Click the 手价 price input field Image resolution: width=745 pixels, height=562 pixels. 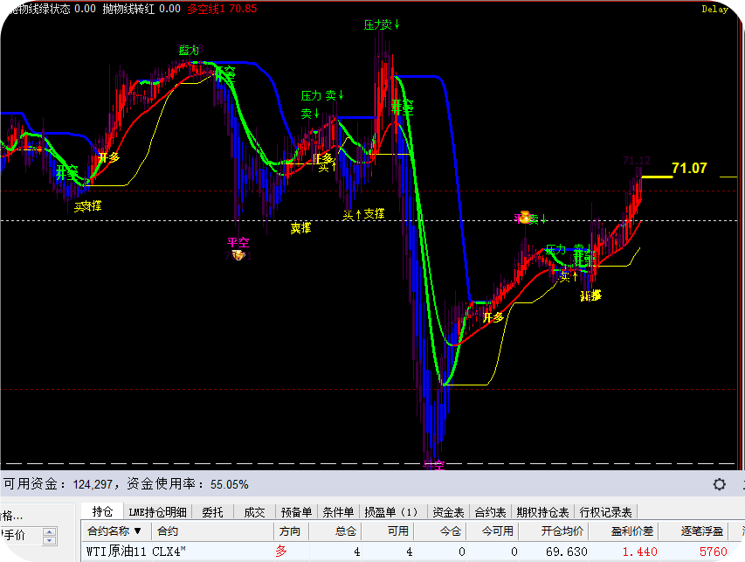(x=21, y=536)
